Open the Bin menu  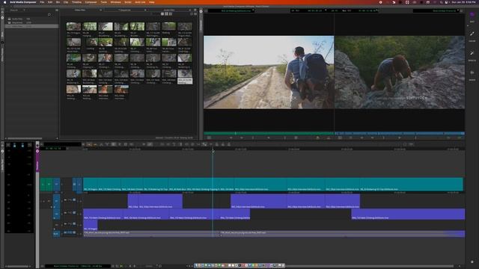[58, 2]
